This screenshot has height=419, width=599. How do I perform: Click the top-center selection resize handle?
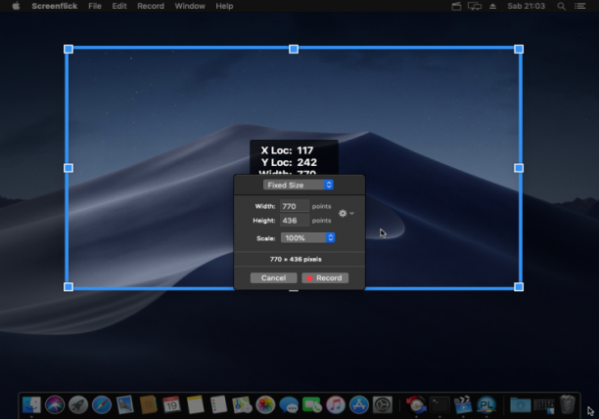pyautogui.click(x=294, y=49)
